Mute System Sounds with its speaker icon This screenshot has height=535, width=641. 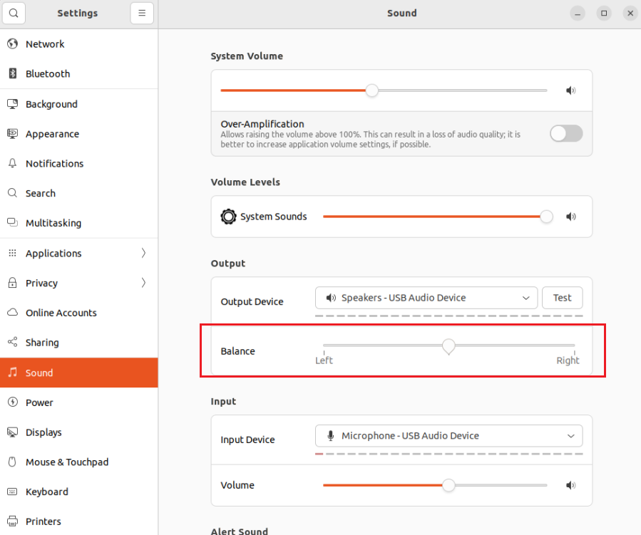click(570, 217)
